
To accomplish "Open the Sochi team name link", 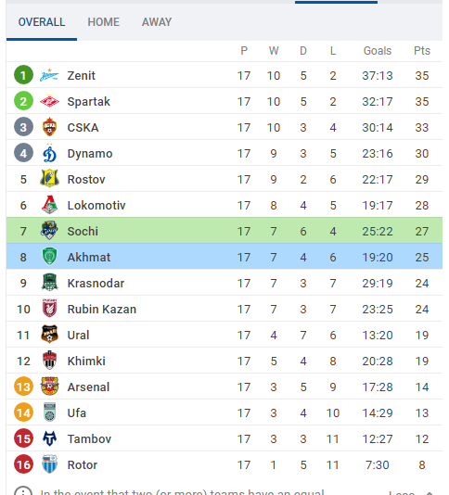I will (x=83, y=232).
